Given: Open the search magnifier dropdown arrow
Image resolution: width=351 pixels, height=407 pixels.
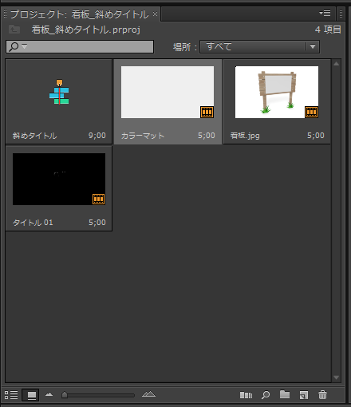Looking at the screenshot, I should 25,46.
